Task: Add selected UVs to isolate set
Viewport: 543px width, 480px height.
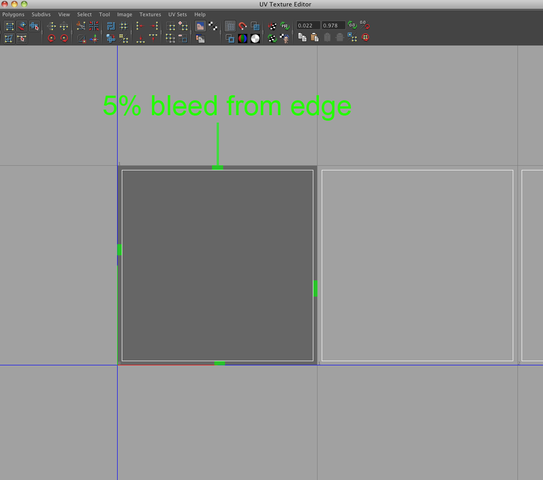Action: click(183, 26)
